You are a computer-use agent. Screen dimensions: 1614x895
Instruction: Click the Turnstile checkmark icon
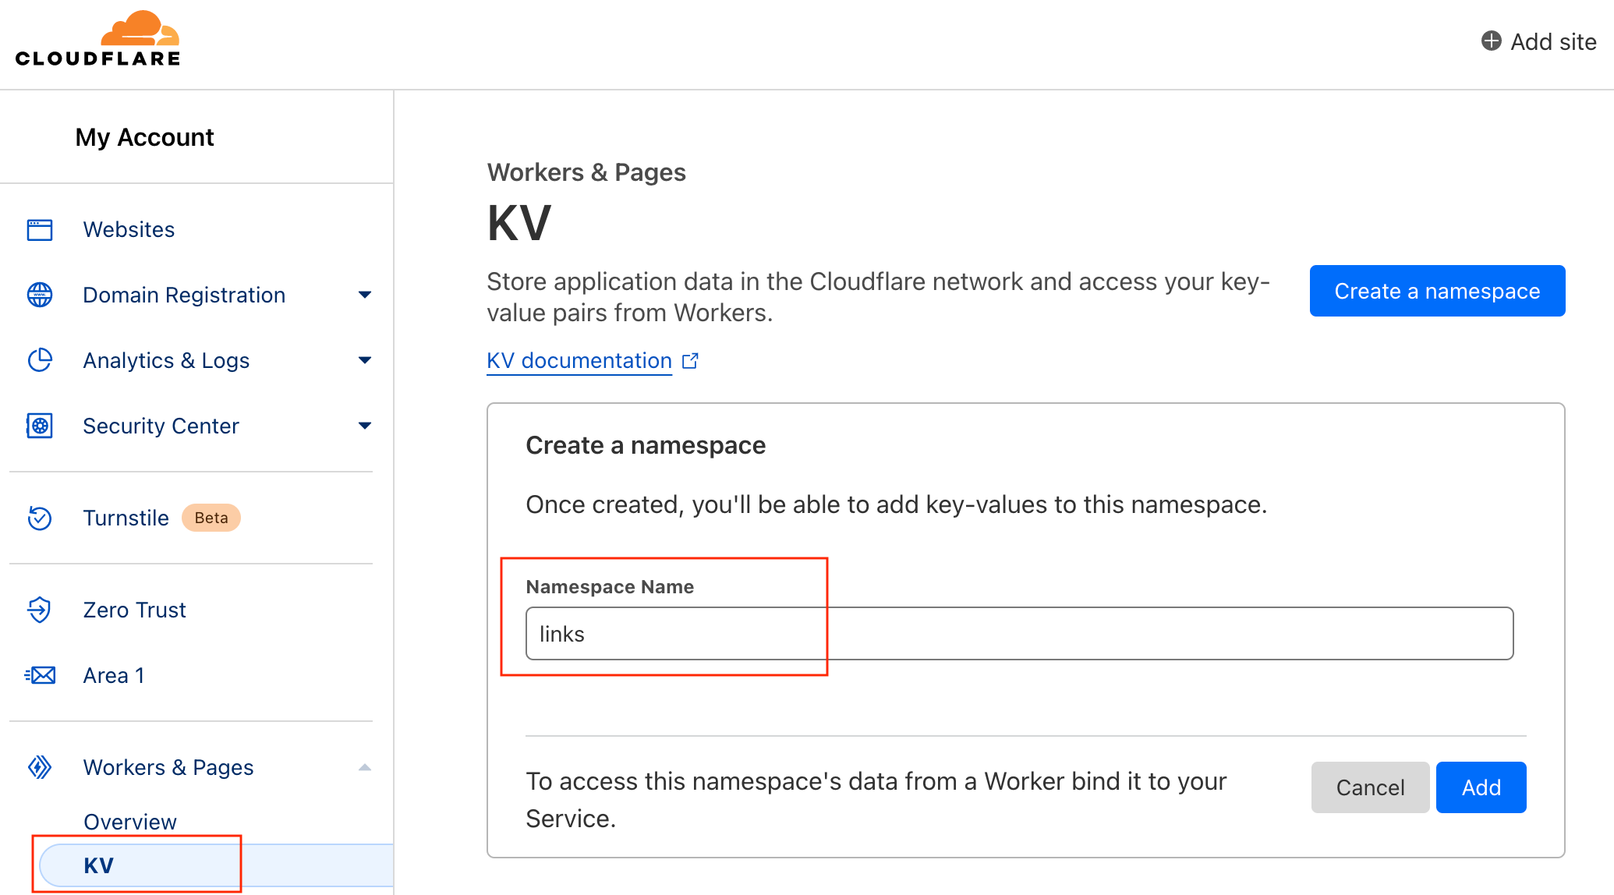(40, 518)
